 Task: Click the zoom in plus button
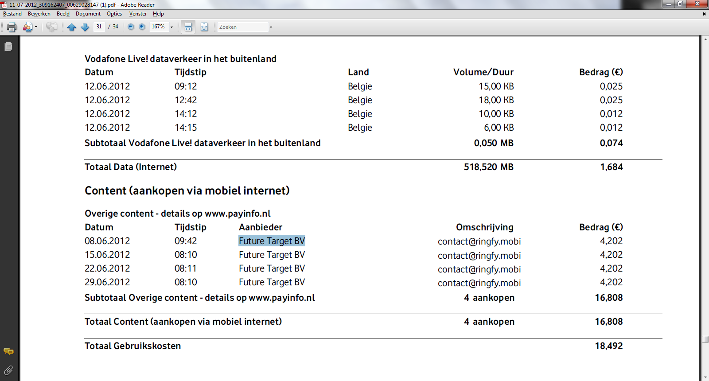click(x=142, y=27)
